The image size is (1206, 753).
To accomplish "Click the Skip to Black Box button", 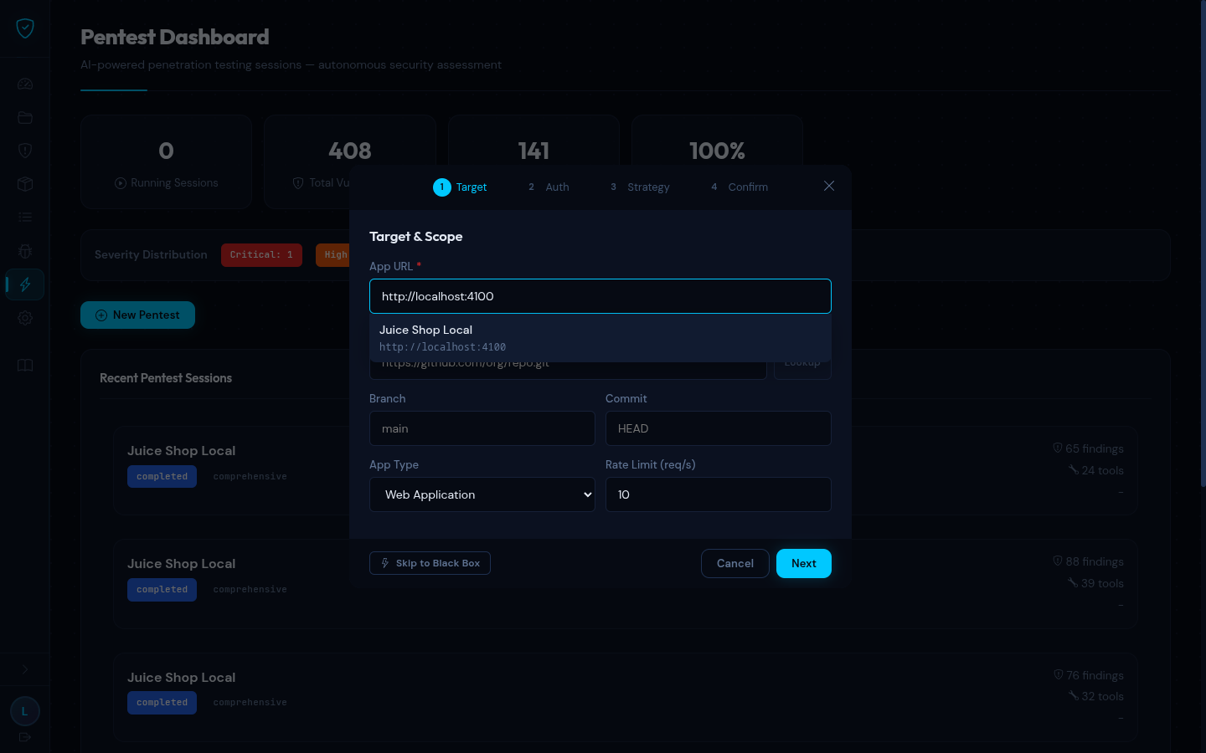I will pyautogui.click(x=430, y=563).
